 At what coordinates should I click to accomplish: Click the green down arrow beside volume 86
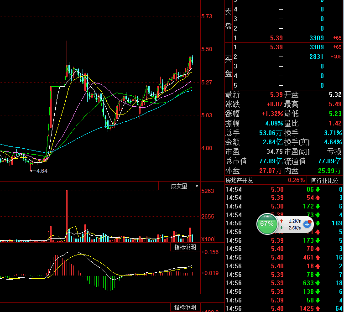[x=317, y=189]
